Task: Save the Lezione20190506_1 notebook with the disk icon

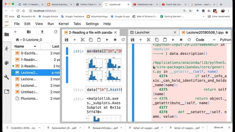Action: point(133,40)
